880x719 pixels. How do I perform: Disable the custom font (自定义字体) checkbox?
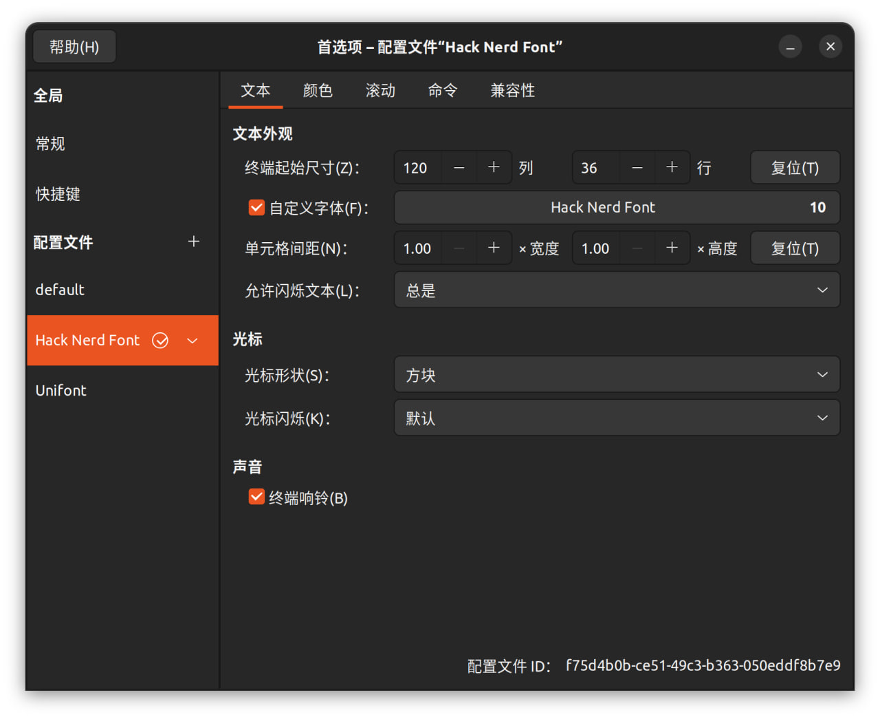tap(256, 208)
